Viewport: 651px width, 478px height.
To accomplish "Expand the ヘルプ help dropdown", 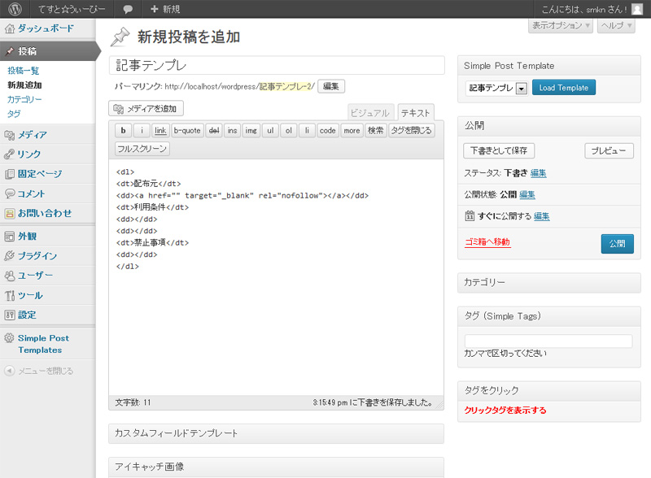I will (616, 26).
